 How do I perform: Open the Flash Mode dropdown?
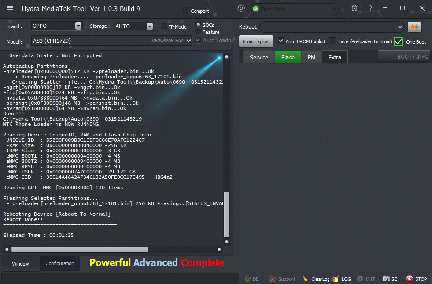[294, 9]
